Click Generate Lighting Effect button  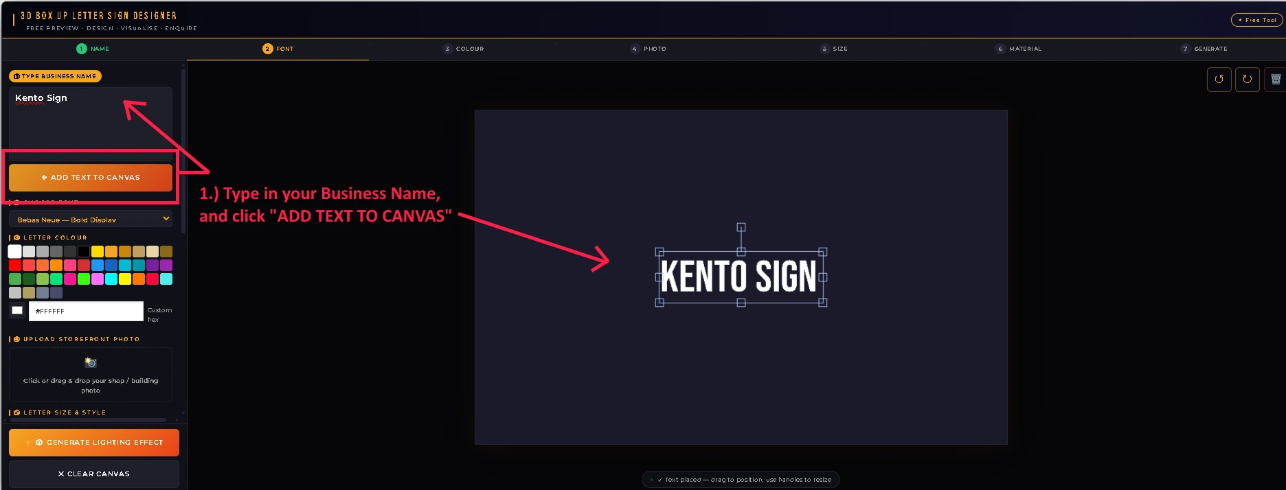94,443
